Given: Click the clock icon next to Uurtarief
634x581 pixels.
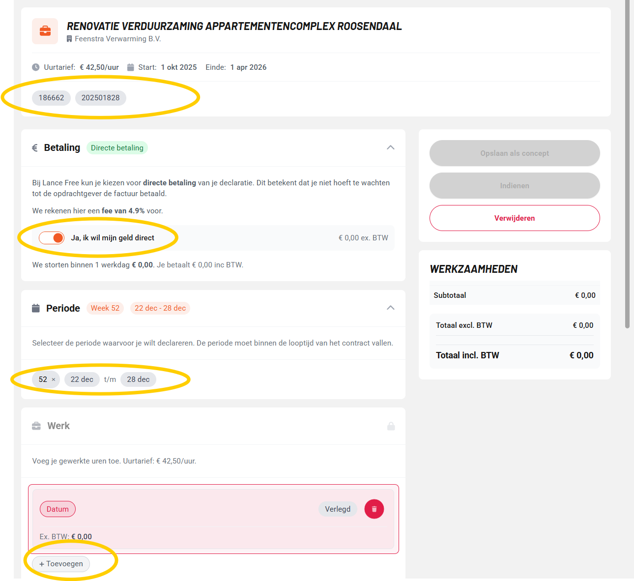Looking at the screenshot, I should pos(36,67).
